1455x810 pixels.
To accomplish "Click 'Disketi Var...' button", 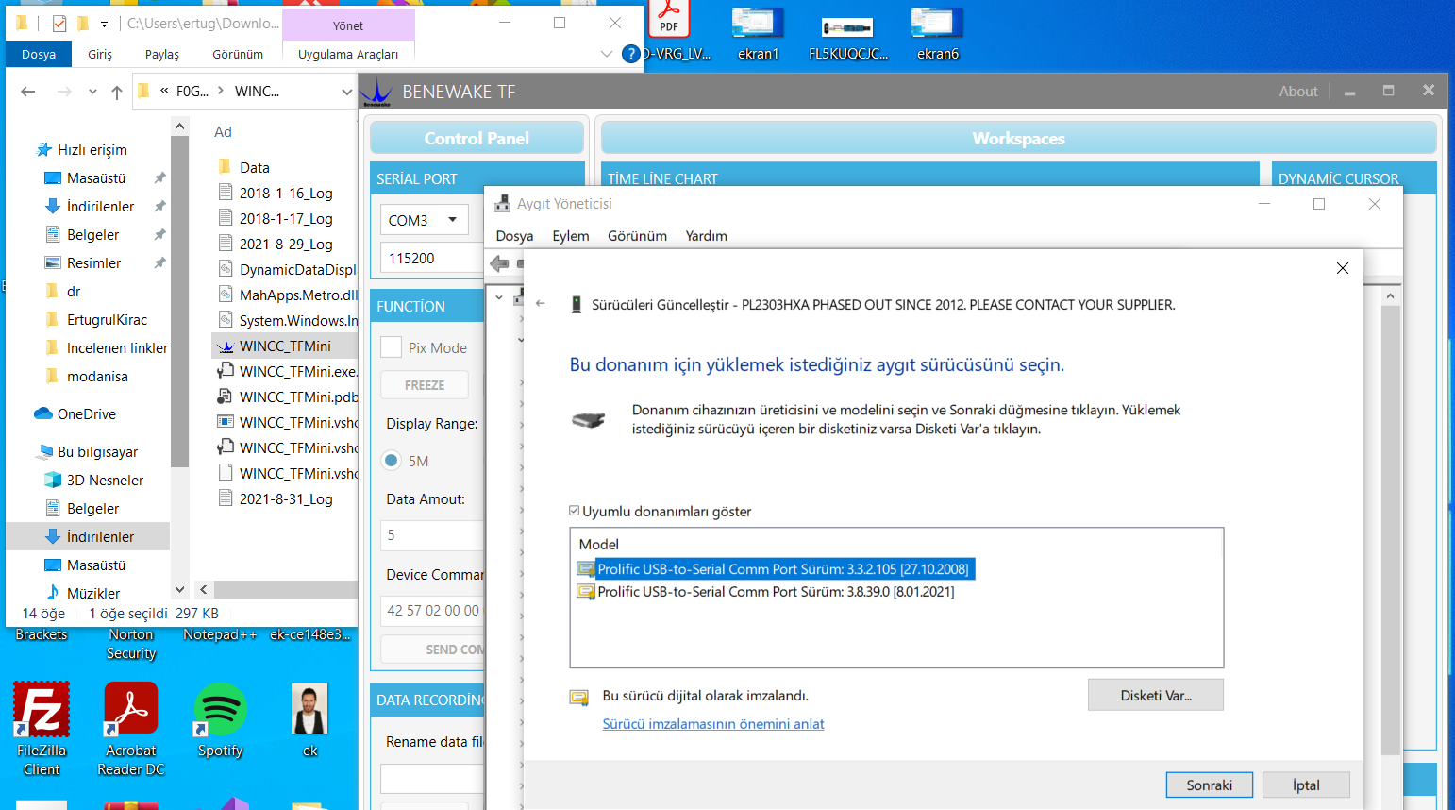I will (1156, 695).
